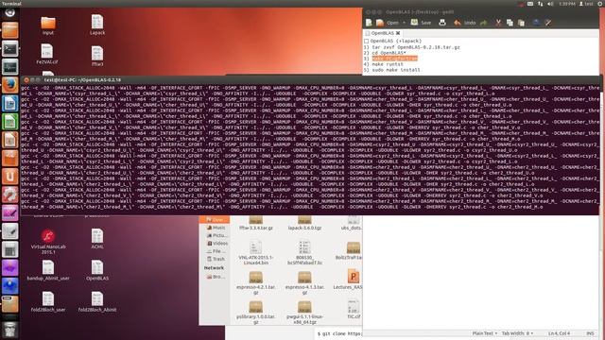Click the Print icon in gedit
The image size is (605, 340).
442,23
